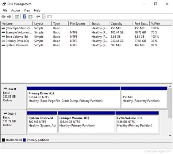Select the Primary Drive (C:) partition block
The height and width of the screenshot is (154, 173).
tap(74, 99)
